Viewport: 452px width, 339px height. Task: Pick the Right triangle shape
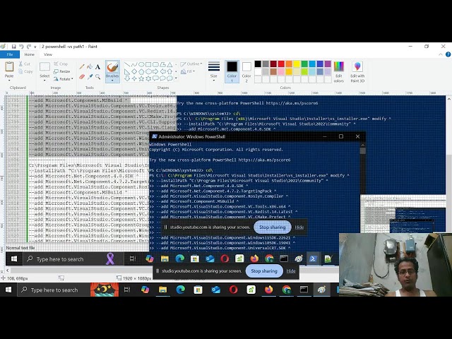click(x=127, y=71)
